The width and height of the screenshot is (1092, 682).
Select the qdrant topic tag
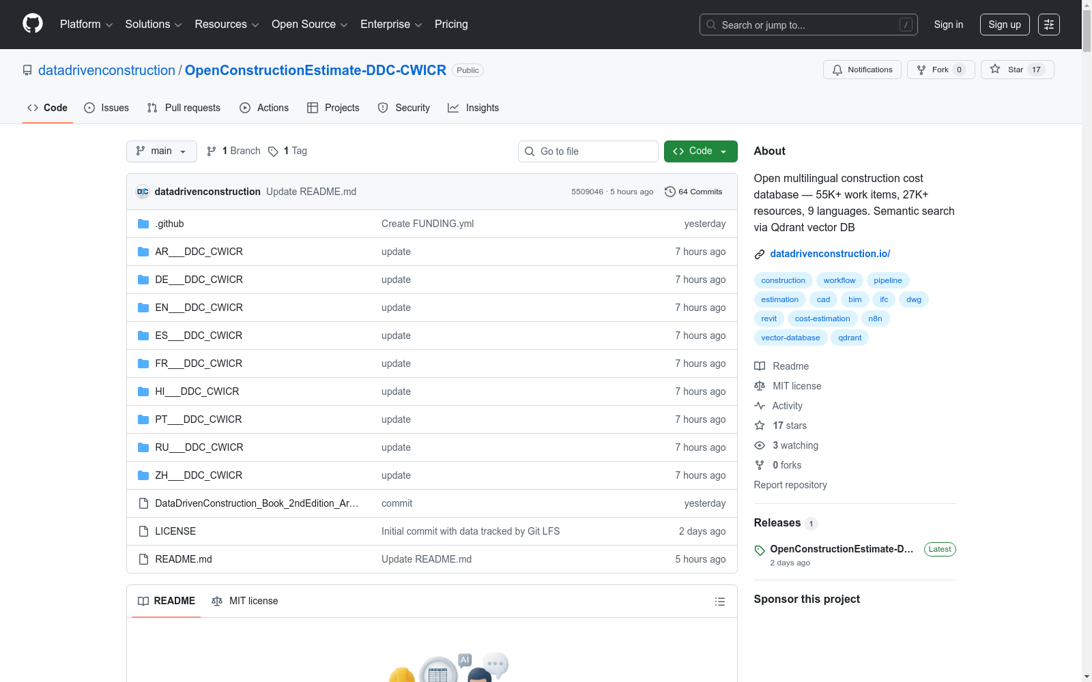click(x=850, y=338)
